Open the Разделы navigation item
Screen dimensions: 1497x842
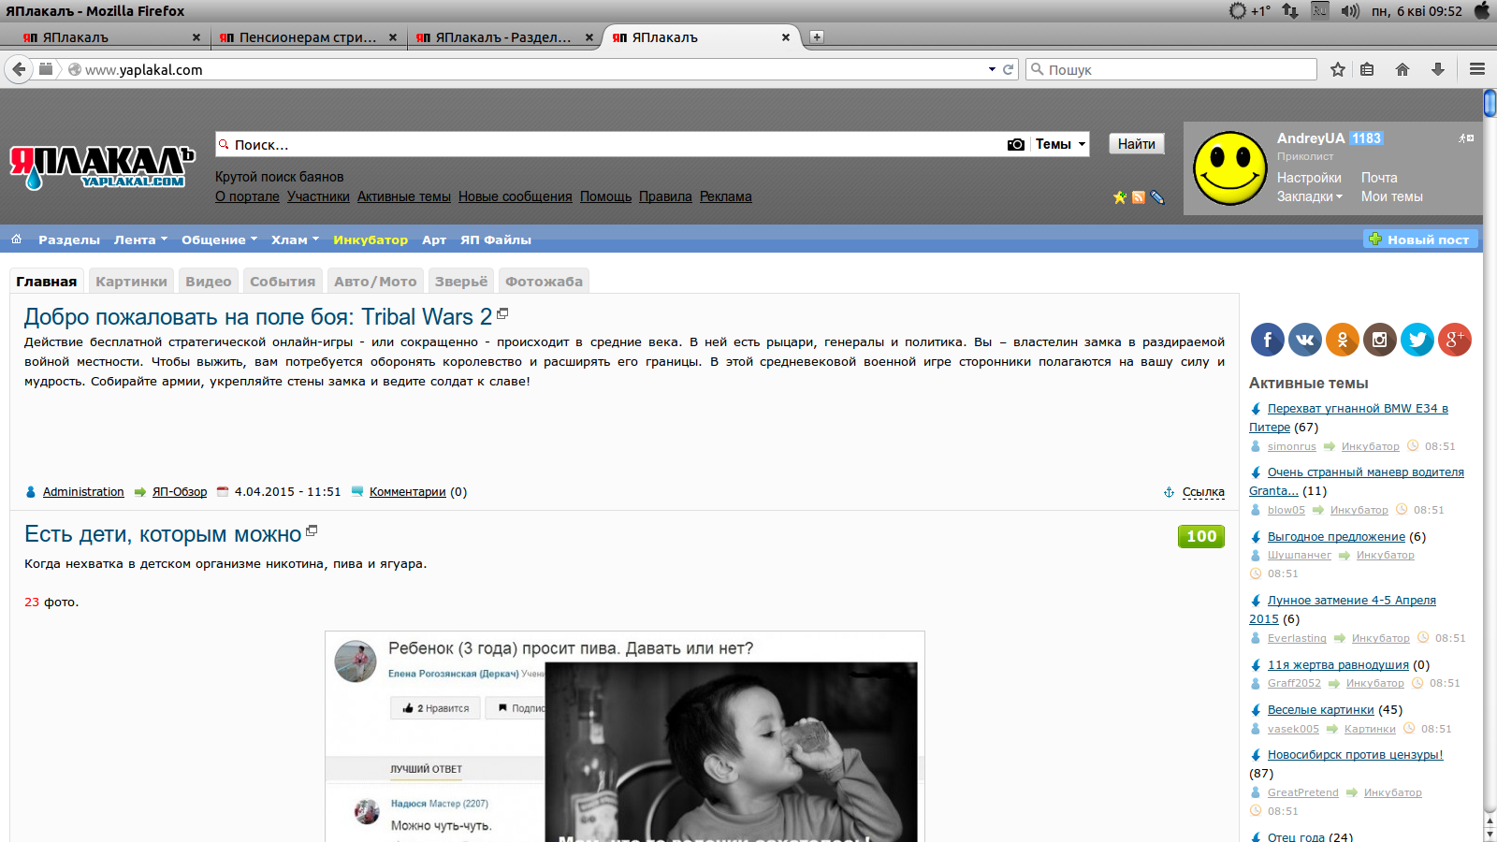click(69, 240)
